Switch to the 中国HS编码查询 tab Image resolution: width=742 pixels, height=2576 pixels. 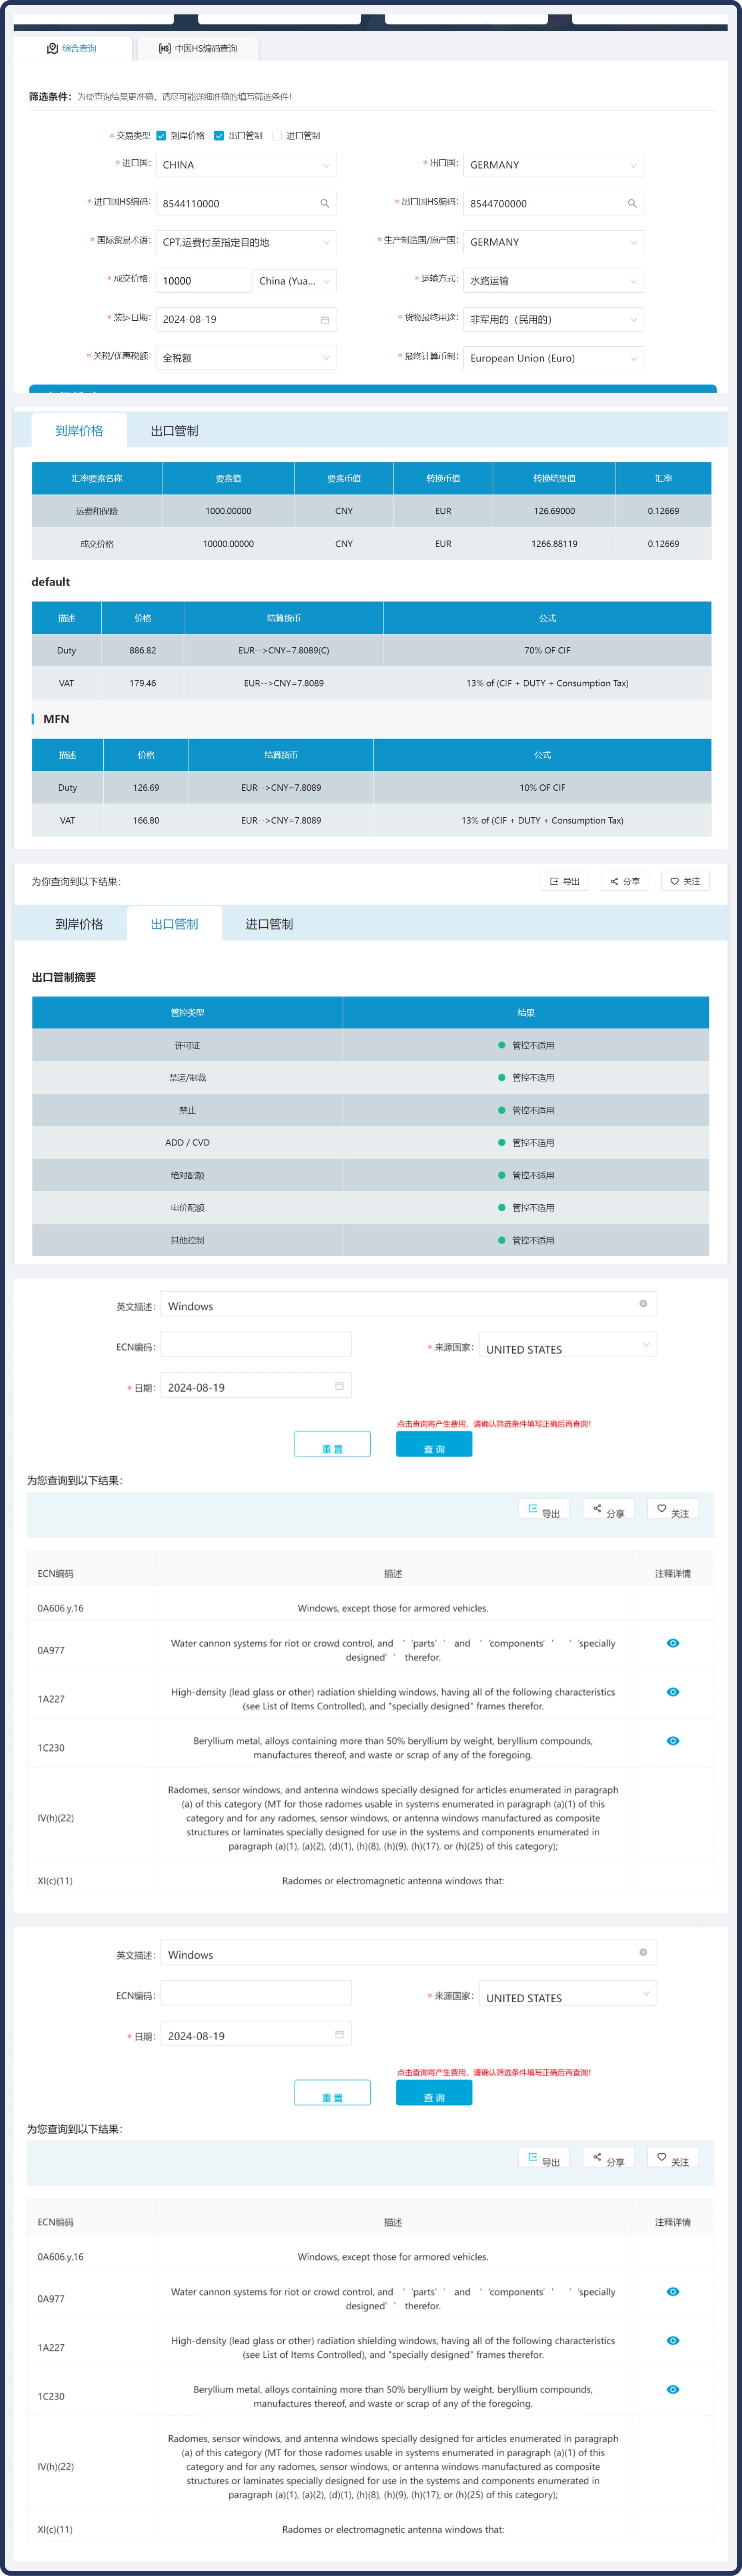coord(198,48)
